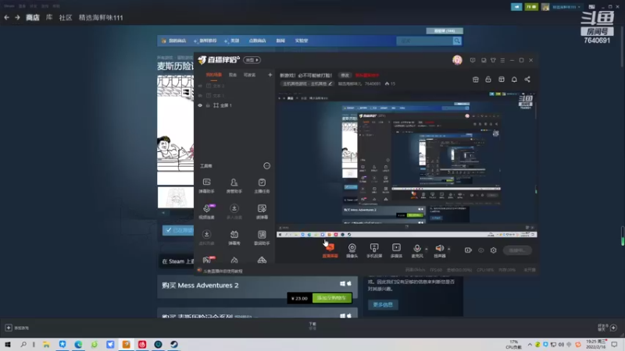The width and height of the screenshot is (625, 351).
Task: Share the live room with share icon
Action: 527,80
